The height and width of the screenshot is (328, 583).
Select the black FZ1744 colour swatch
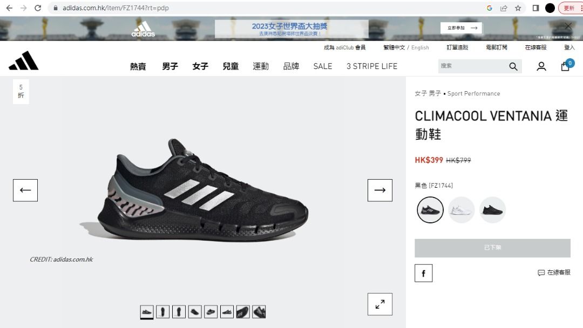(x=430, y=210)
